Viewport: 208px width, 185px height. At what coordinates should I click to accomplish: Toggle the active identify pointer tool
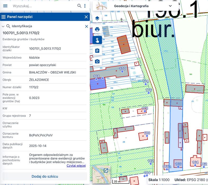[97, 40]
